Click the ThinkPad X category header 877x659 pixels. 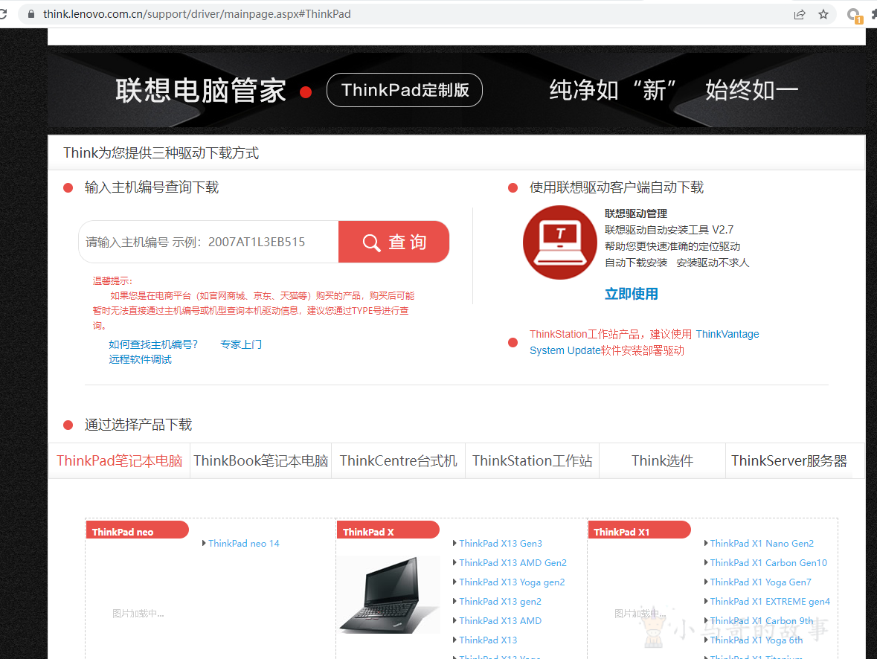pyautogui.click(x=388, y=530)
